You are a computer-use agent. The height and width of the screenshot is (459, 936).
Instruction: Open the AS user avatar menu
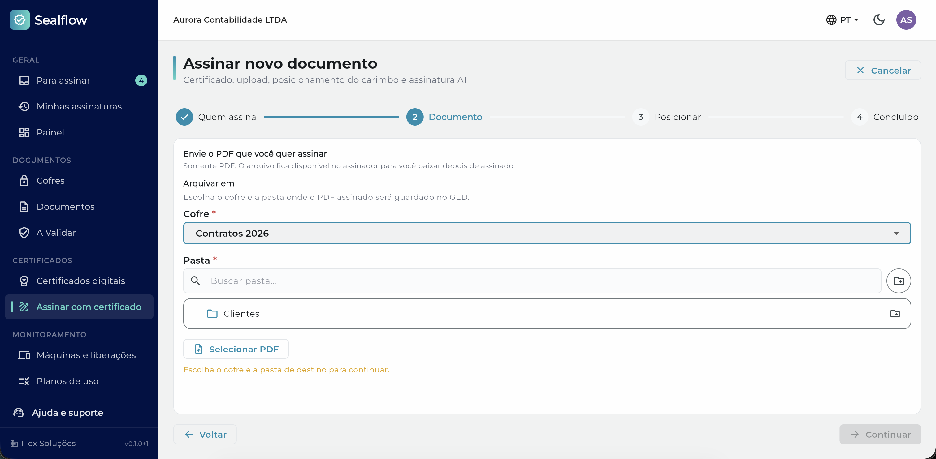point(906,19)
